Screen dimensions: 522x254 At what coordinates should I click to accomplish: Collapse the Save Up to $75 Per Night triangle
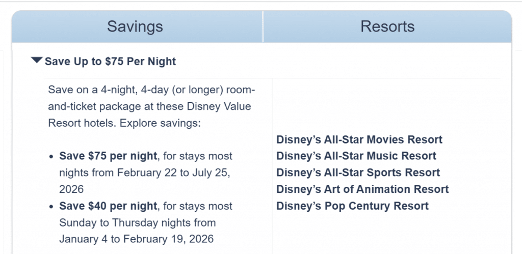click(x=37, y=61)
